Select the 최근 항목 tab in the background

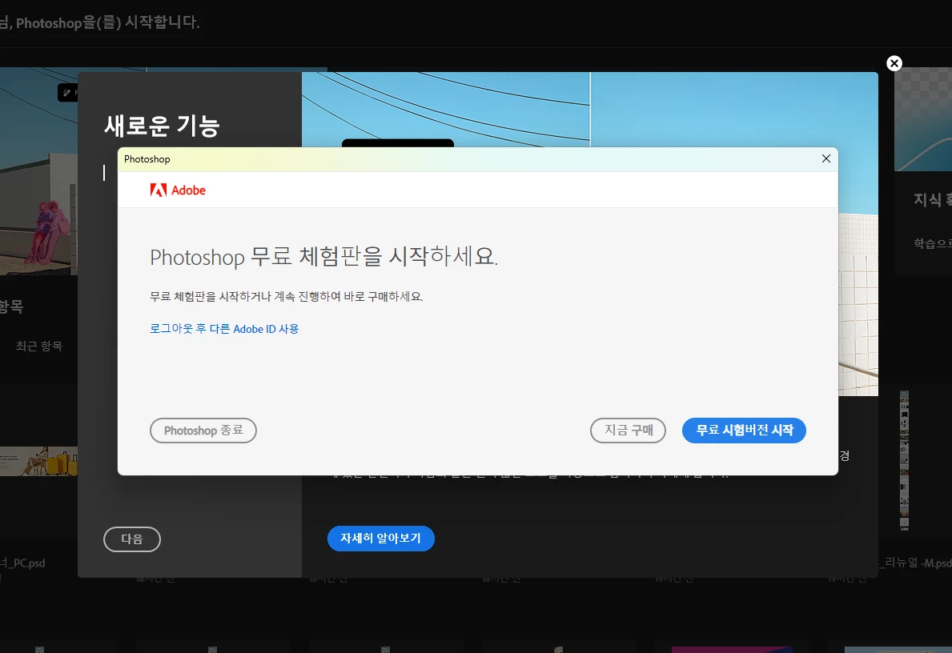pyautogui.click(x=39, y=346)
